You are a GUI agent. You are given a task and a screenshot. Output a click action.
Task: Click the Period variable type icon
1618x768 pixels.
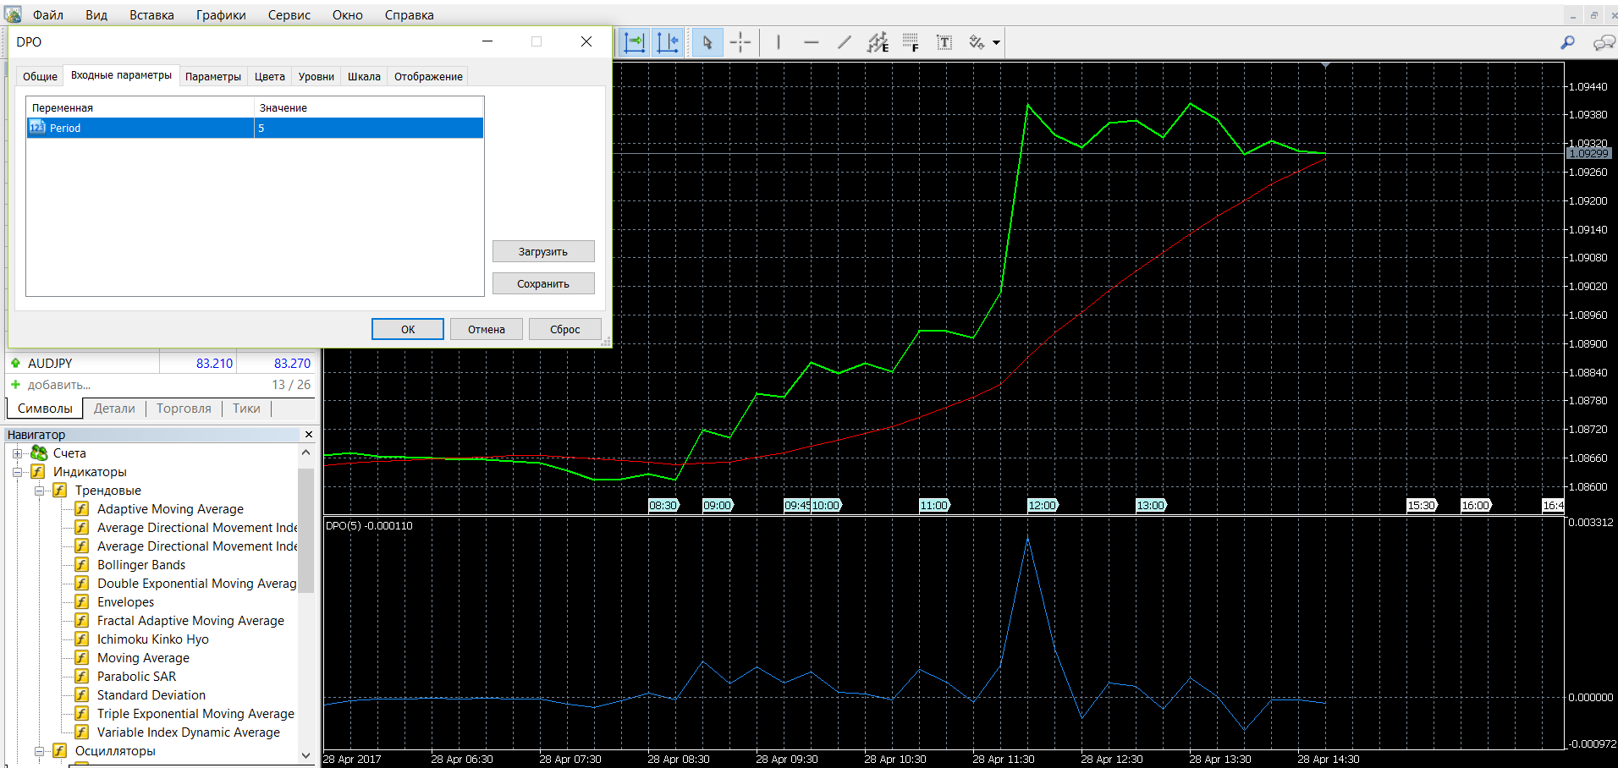(37, 127)
